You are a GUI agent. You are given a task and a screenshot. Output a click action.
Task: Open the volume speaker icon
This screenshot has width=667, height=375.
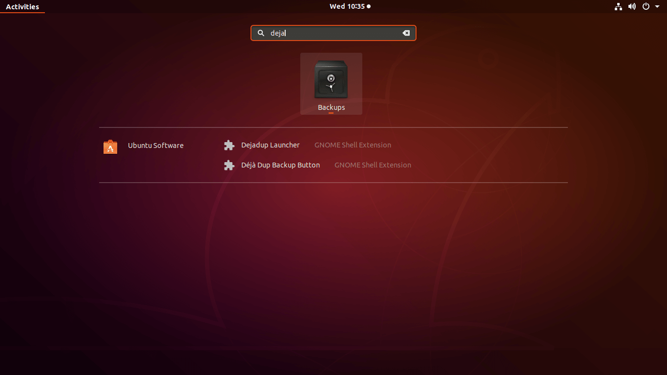pos(632,6)
